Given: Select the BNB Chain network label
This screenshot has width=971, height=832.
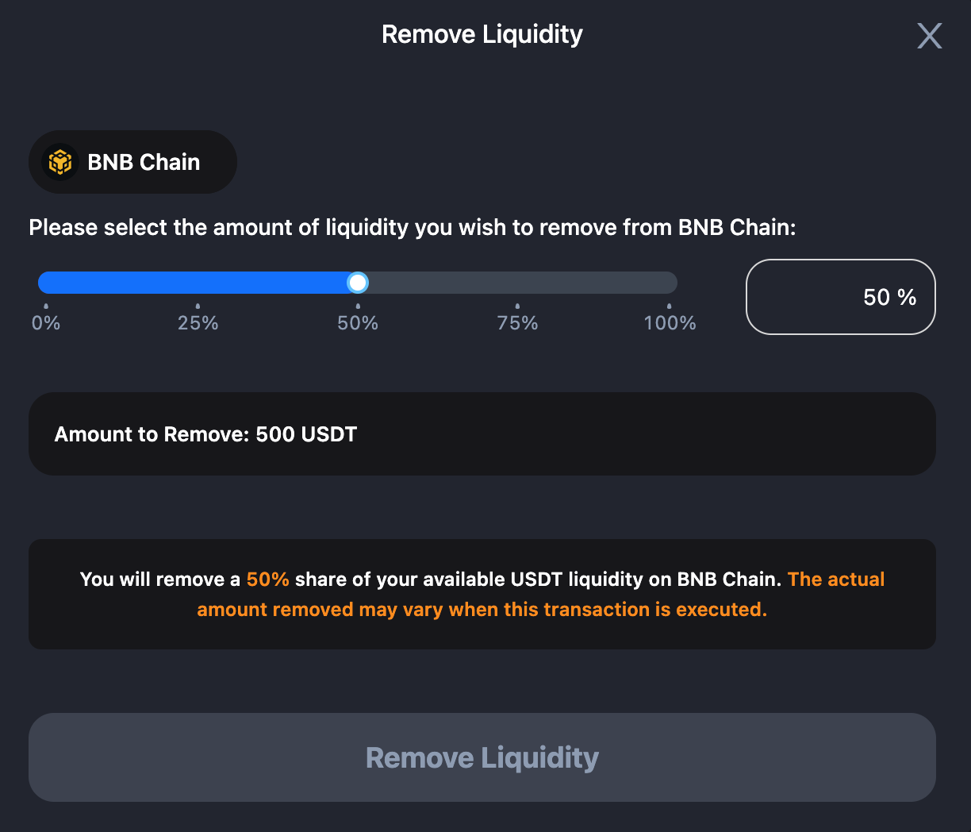Looking at the screenshot, I should coord(144,162).
